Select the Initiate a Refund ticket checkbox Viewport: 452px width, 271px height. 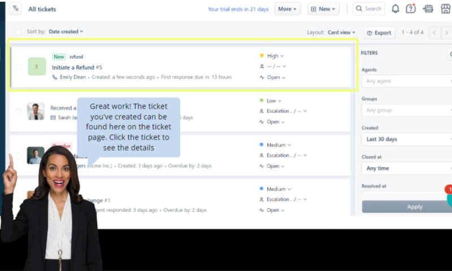pyautogui.click(x=19, y=67)
